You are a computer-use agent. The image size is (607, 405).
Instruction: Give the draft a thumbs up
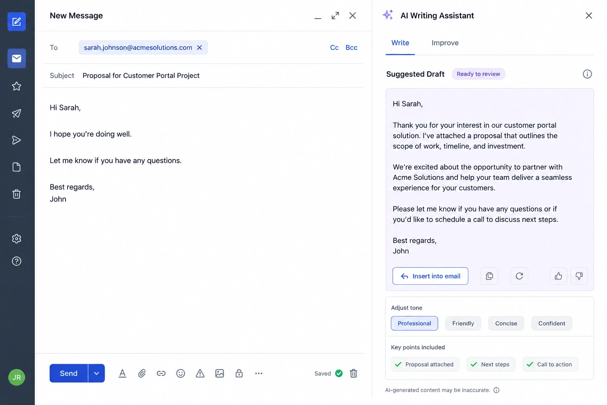[x=558, y=276]
